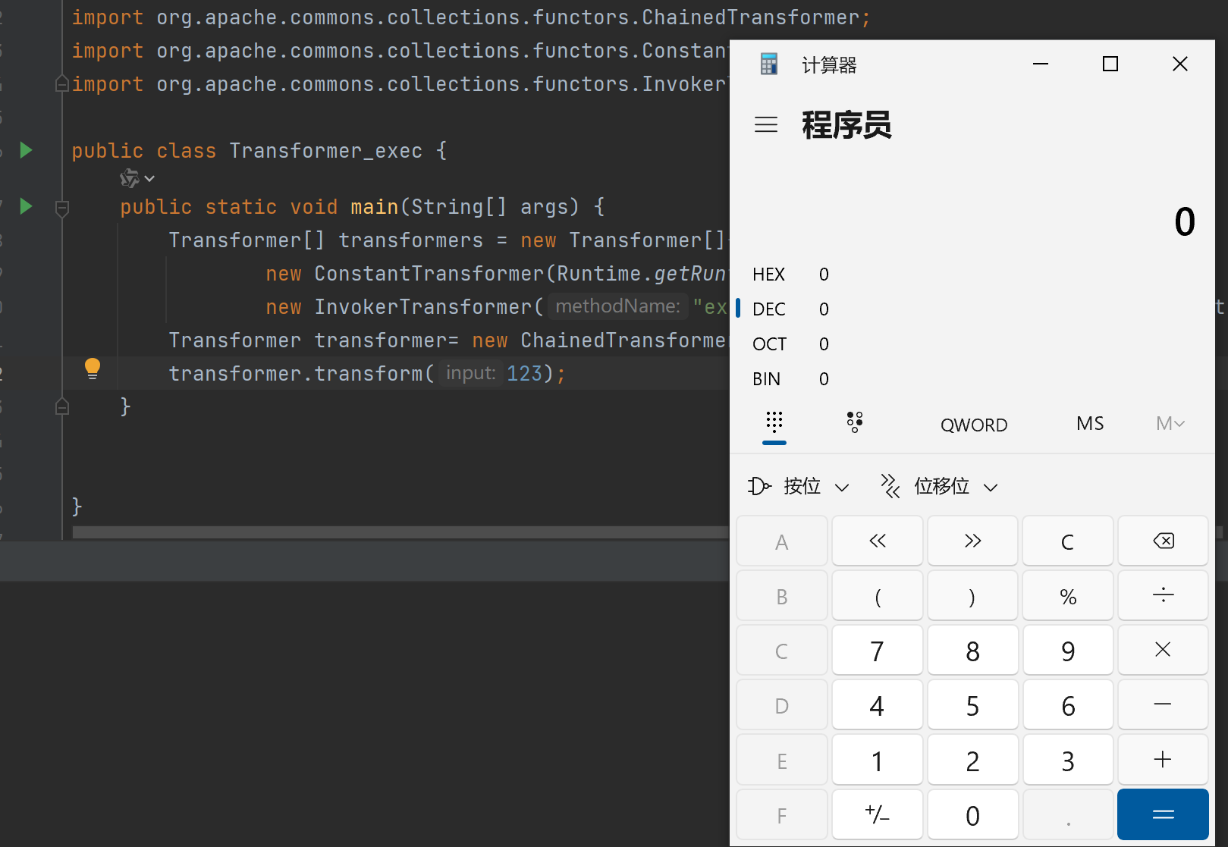Click the open parenthesis key

pos(878,595)
